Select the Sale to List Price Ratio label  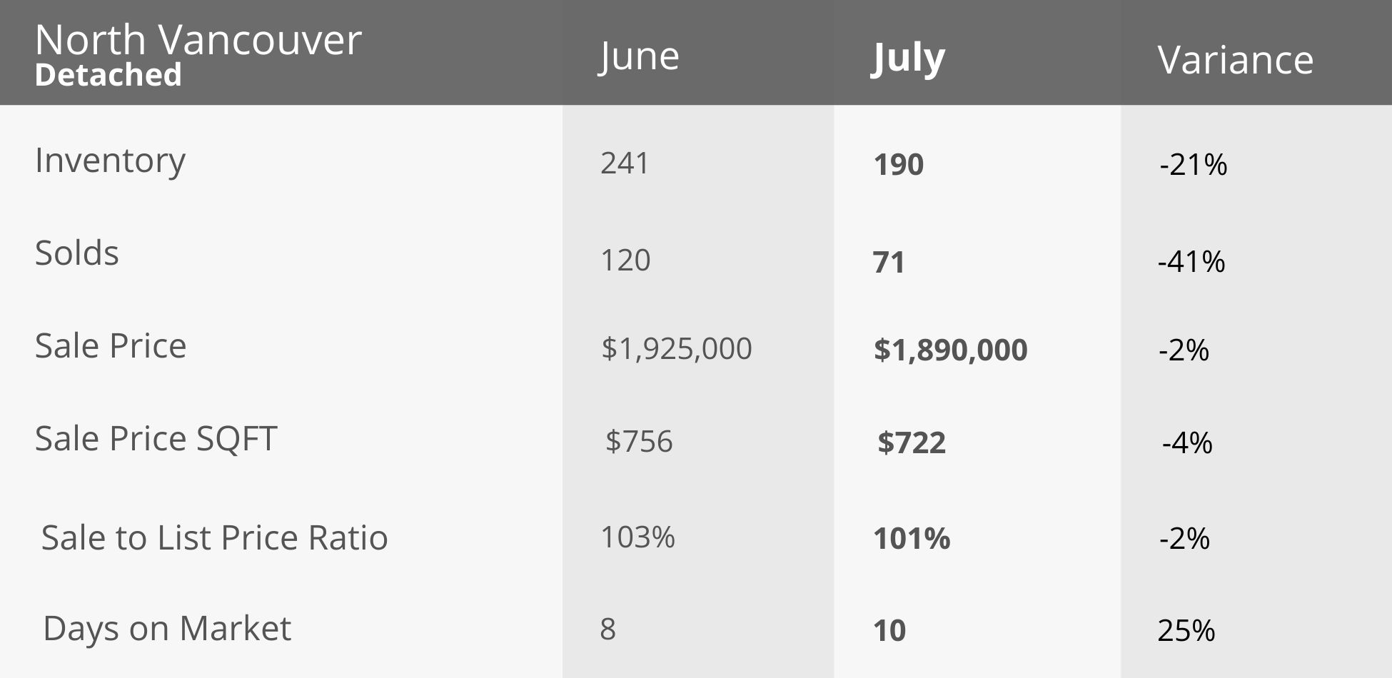click(x=214, y=537)
